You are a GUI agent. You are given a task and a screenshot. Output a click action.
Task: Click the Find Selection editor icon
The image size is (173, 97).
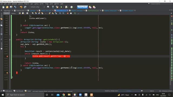(x=33, y=13)
